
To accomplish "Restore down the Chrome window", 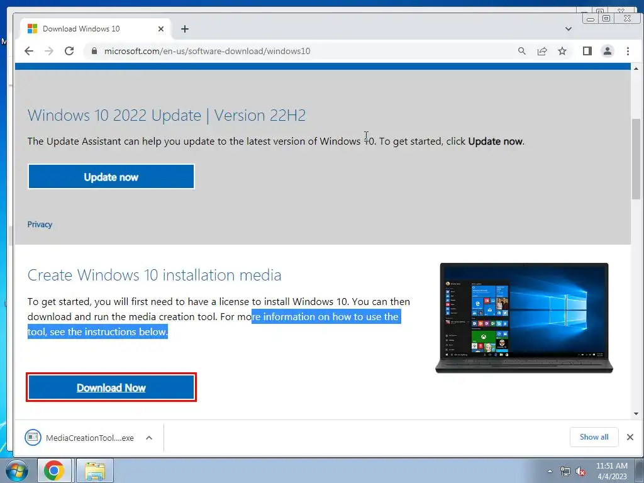I will (606, 18).
